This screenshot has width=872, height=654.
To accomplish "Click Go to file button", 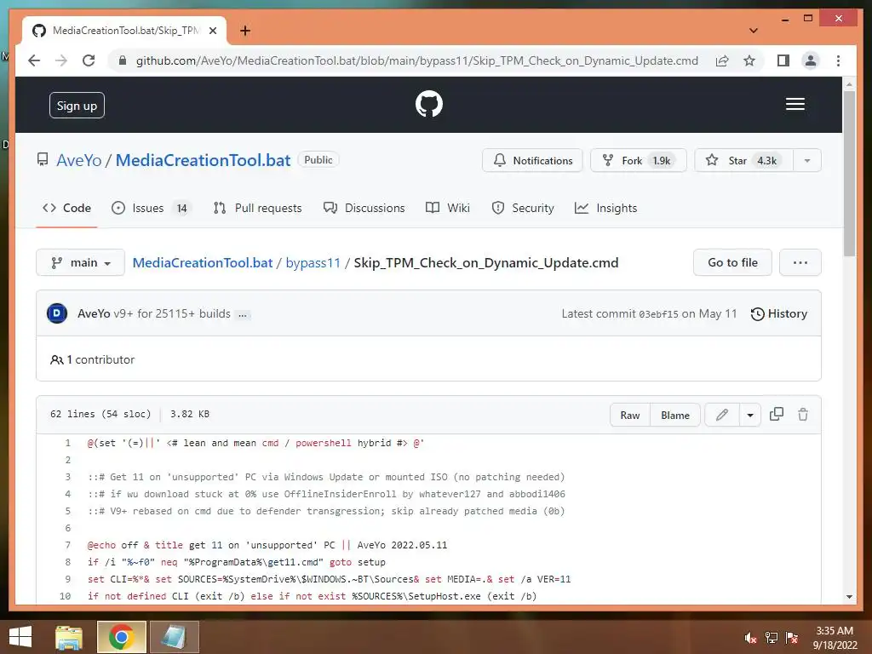I will 732,262.
